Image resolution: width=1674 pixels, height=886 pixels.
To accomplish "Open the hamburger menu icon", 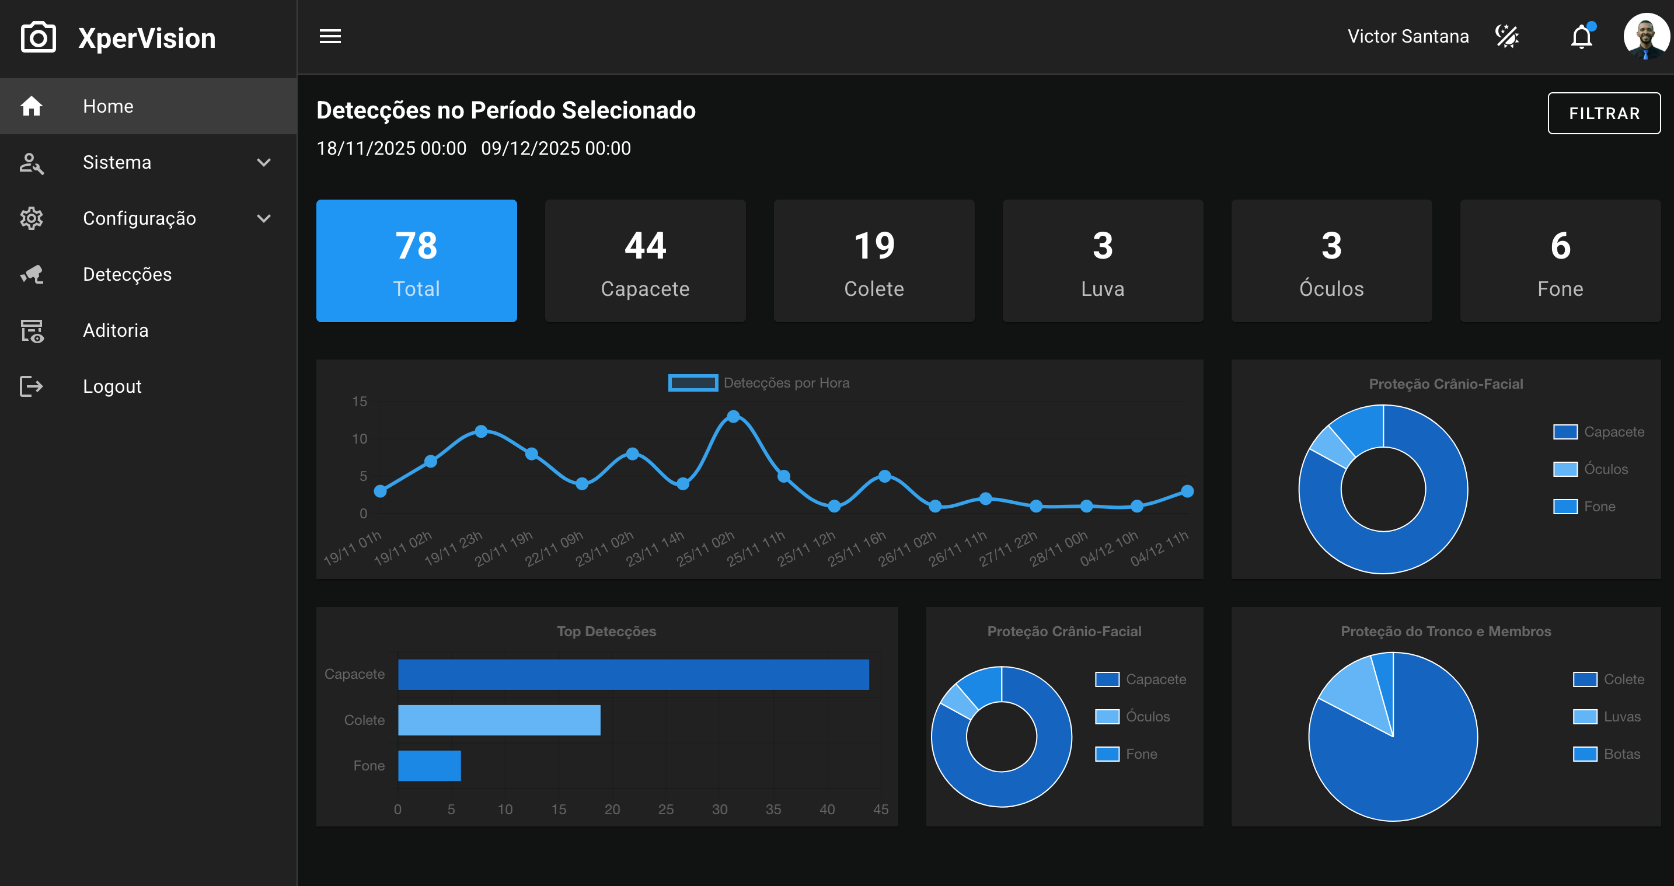I will pos(330,36).
